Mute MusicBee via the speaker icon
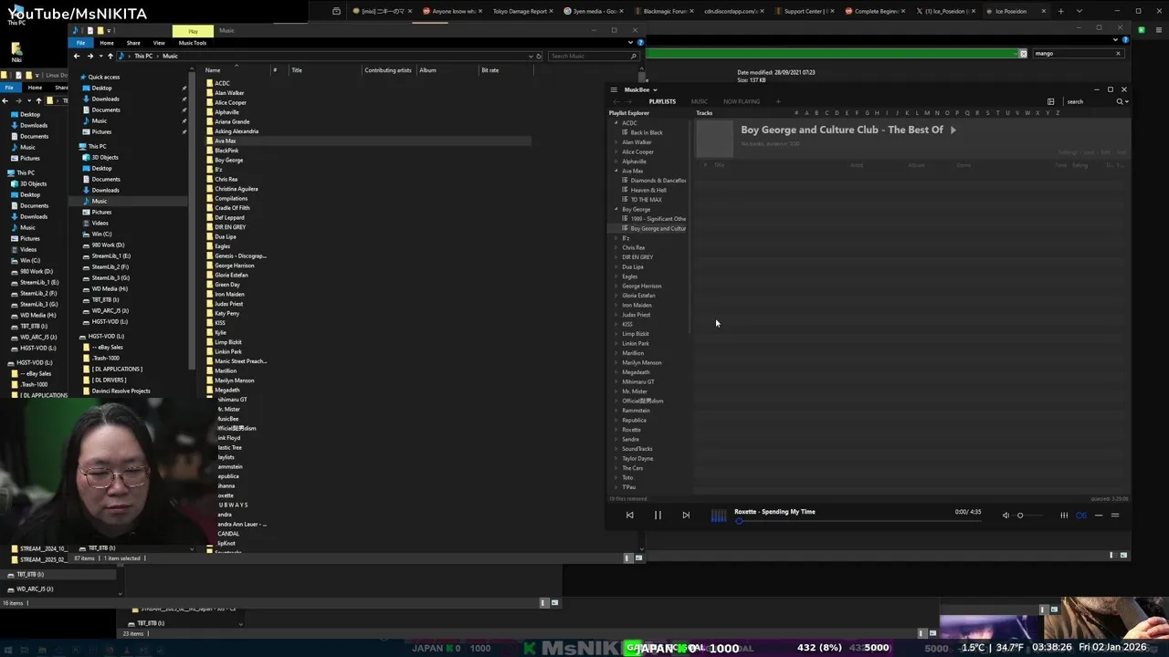This screenshot has width=1169, height=657. click(1006, 515)
